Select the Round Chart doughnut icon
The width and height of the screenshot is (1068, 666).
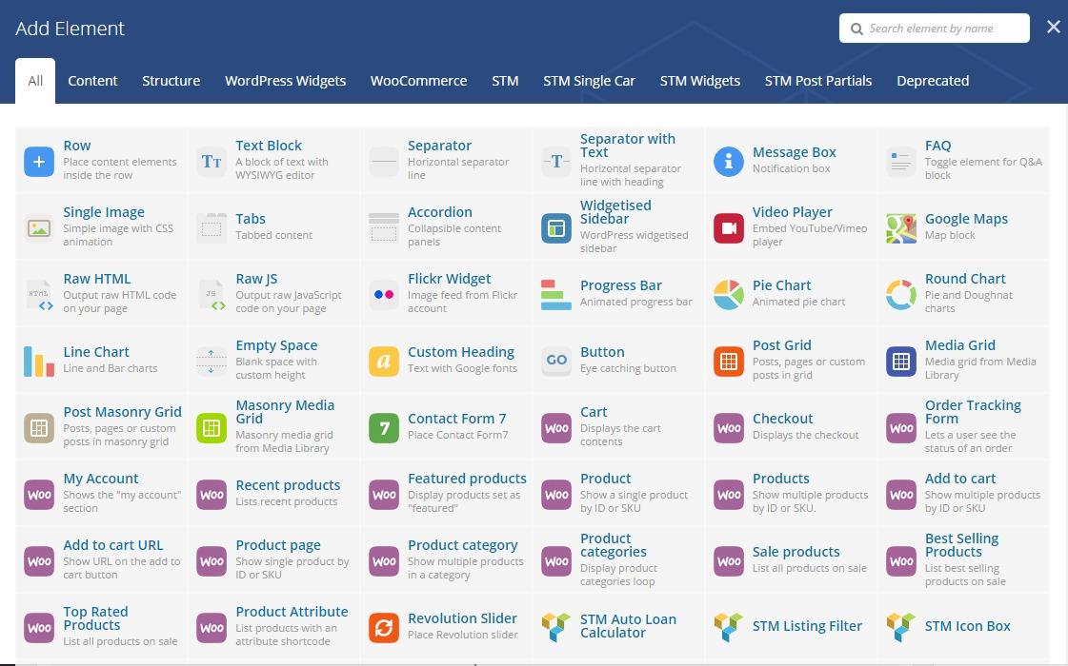click(x=900, y=295)
